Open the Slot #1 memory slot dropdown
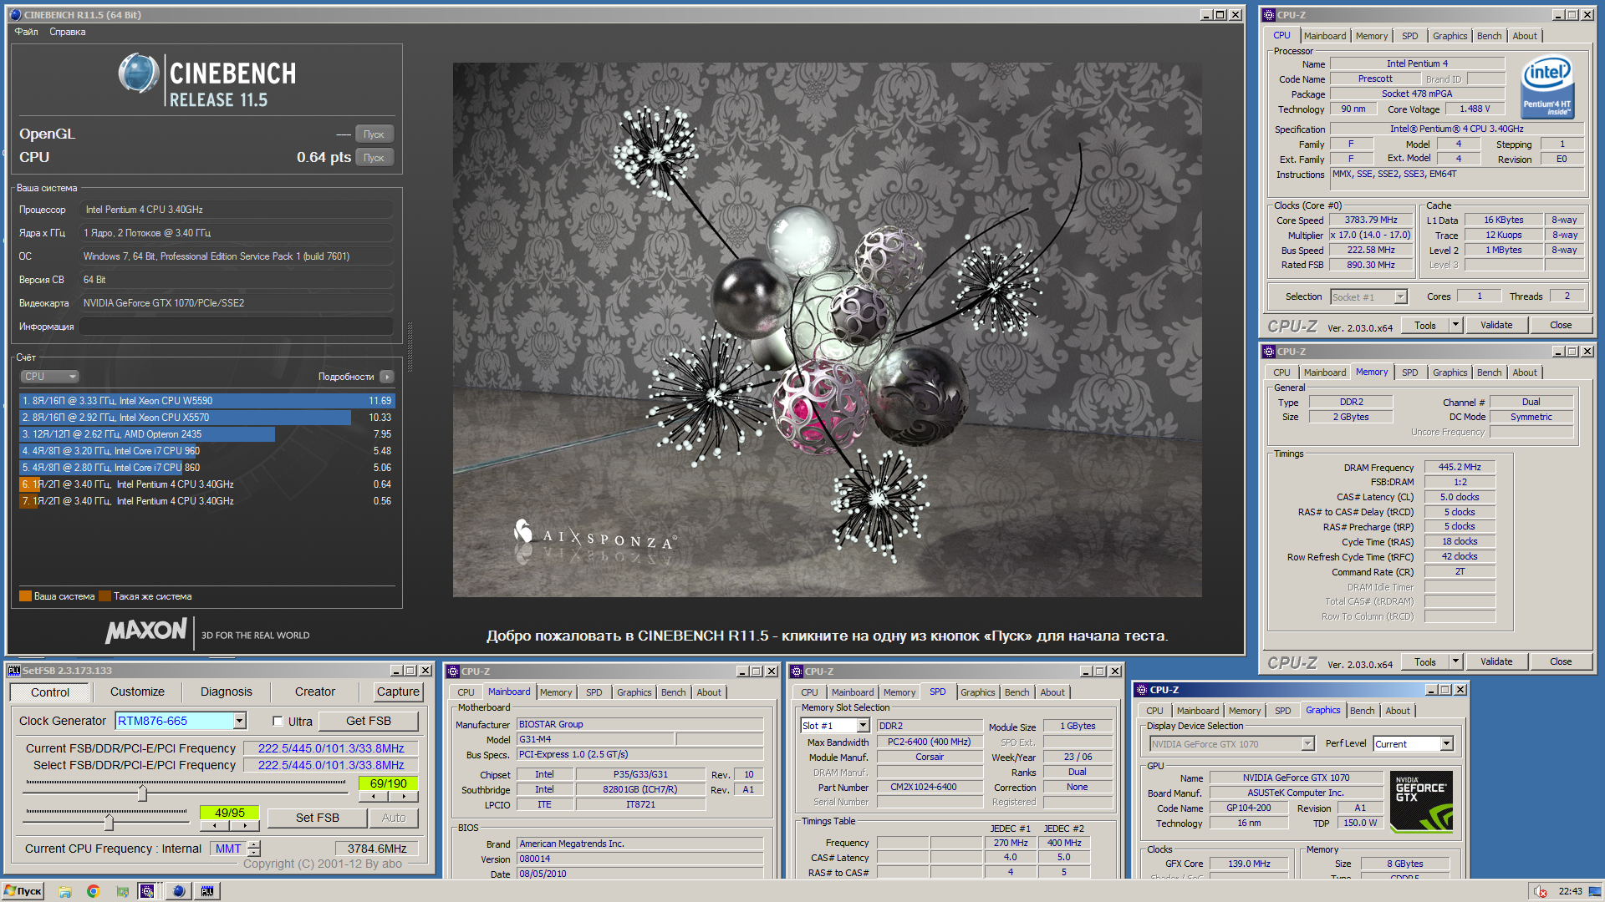Image resolution: width=1605 pixels, height=902 pixels. [x=864, y=726]
